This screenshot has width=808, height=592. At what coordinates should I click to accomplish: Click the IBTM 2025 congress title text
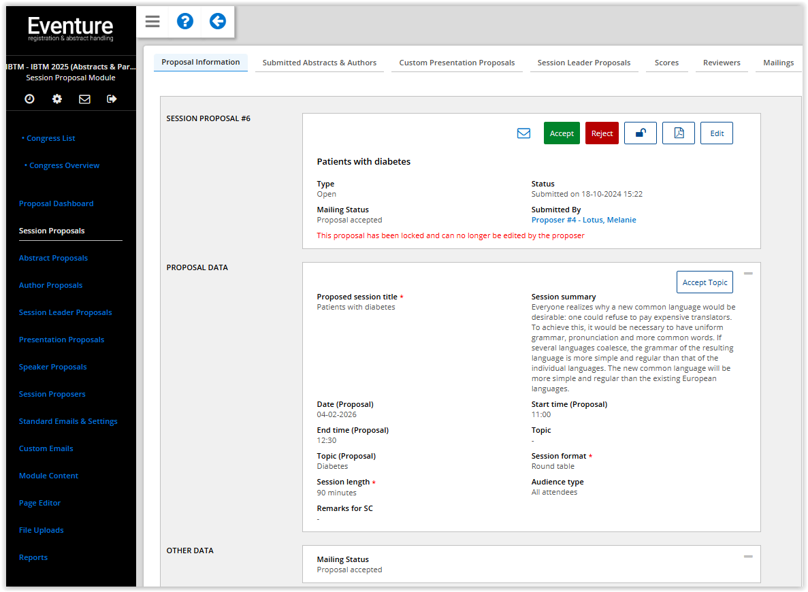[71, 67]
